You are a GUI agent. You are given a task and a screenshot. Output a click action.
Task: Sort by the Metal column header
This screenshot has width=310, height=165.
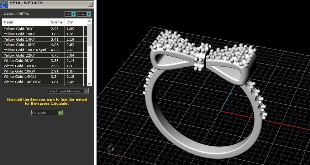pos(25,22)
